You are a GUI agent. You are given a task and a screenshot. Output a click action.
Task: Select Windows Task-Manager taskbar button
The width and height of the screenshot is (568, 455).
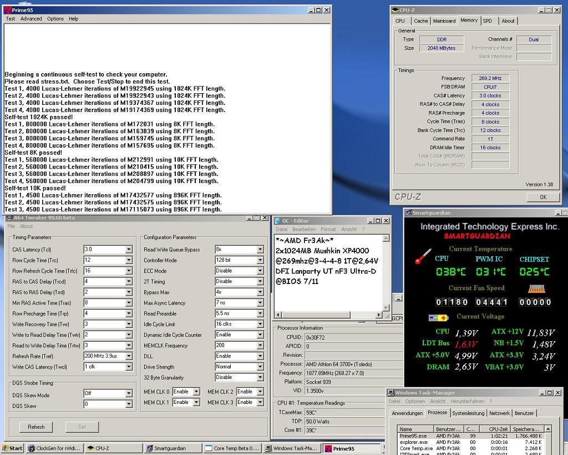tap(292, 448)
